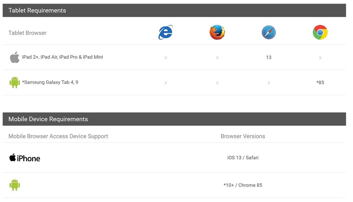
Task: Click the Safari version 13 cell for iPad
Action: (x=269, y=57)
